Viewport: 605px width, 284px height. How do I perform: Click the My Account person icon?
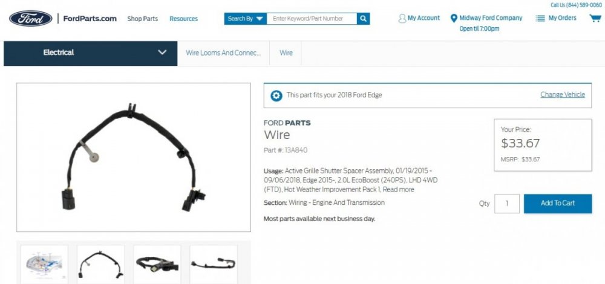coord(402,19)
